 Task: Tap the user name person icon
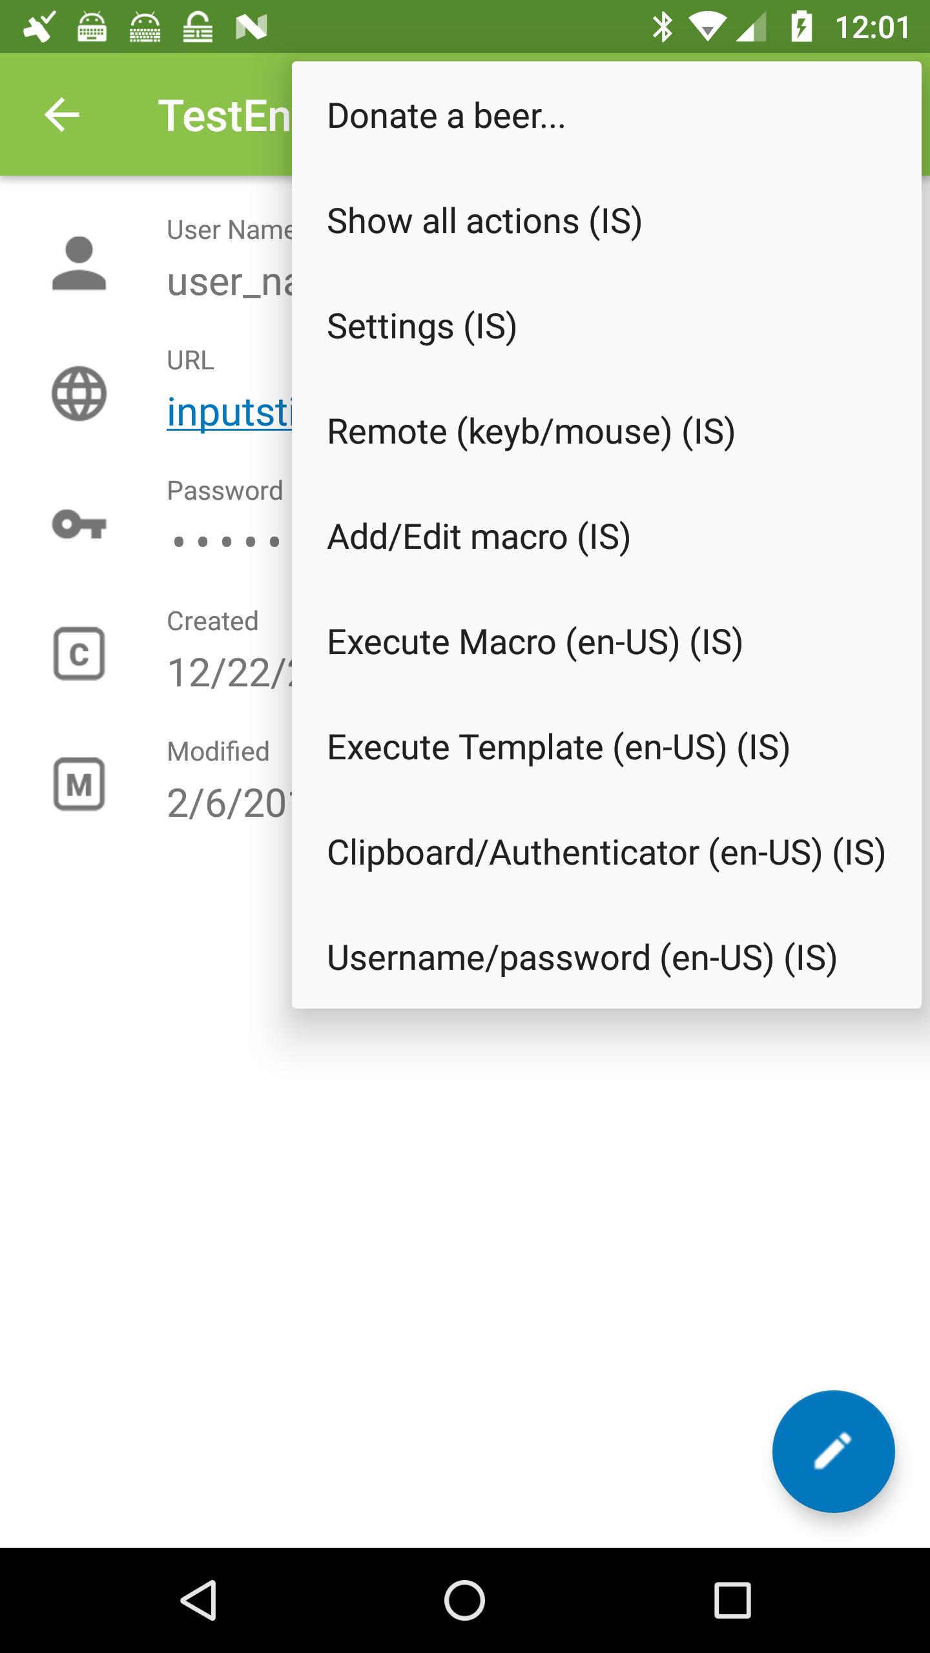tap(79, 263)
